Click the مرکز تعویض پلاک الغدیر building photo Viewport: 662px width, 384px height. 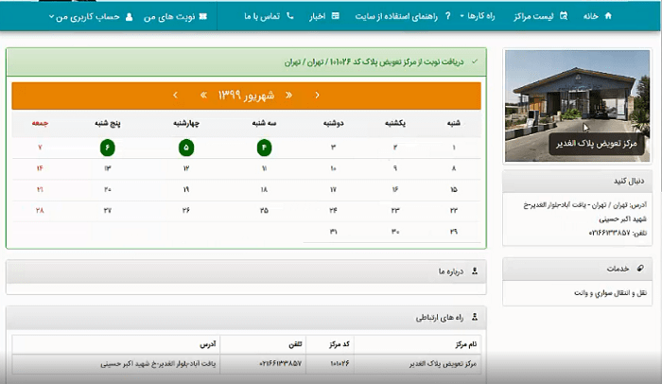[577, 106]
